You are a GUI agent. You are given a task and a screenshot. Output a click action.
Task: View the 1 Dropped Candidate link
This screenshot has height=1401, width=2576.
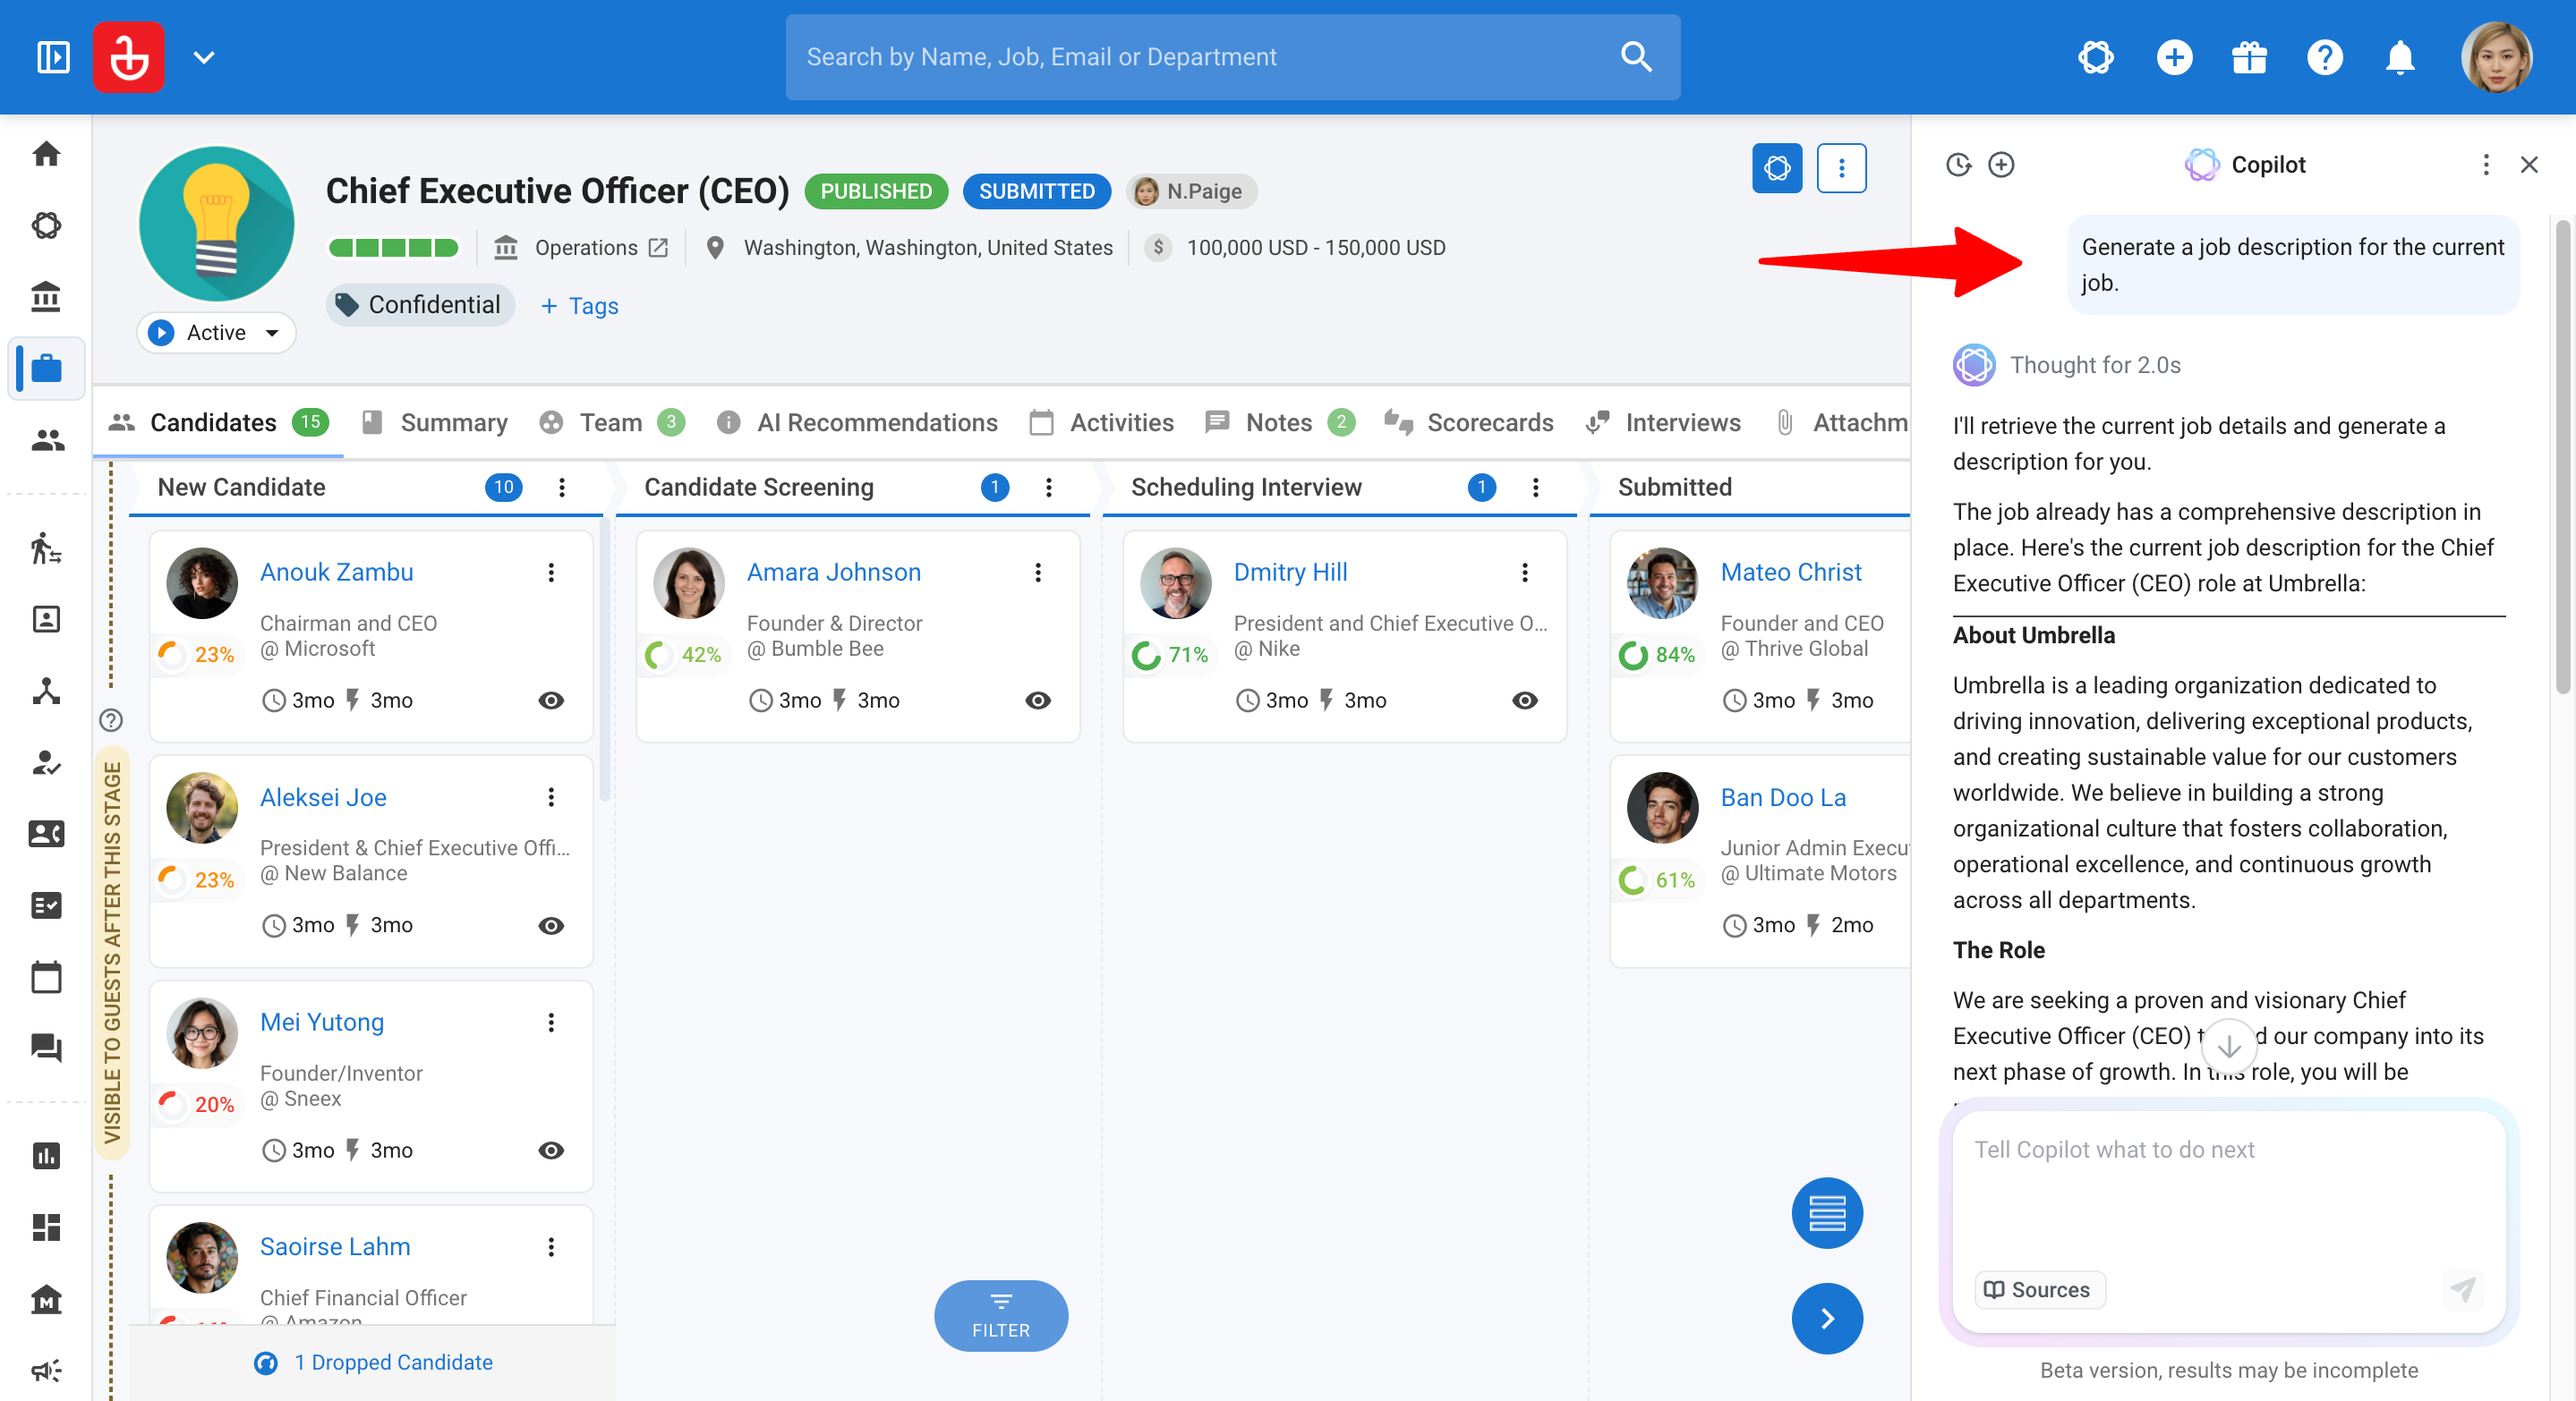(x=373, y=1362)
